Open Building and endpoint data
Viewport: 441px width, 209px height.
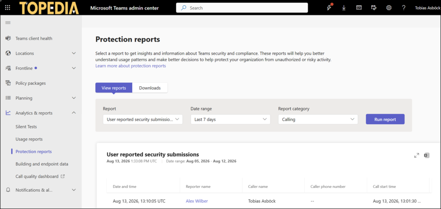[42, 164]
